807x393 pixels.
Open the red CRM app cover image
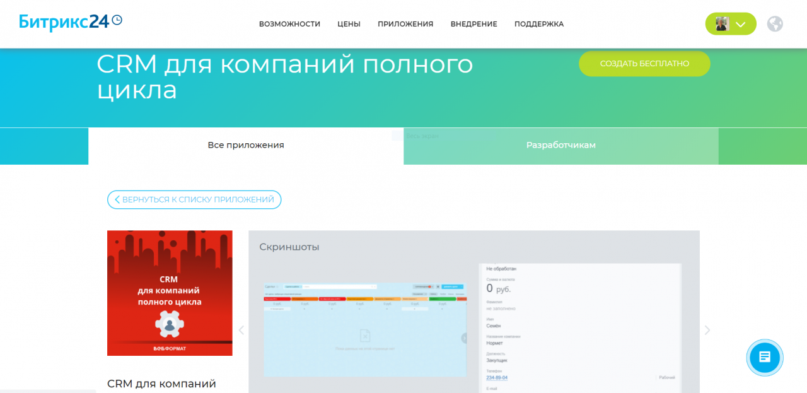[170, 293]
